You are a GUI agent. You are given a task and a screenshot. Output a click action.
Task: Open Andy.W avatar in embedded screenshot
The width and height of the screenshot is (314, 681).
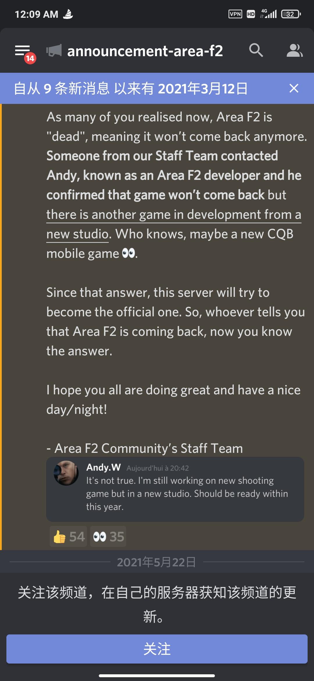coord(66,473)
